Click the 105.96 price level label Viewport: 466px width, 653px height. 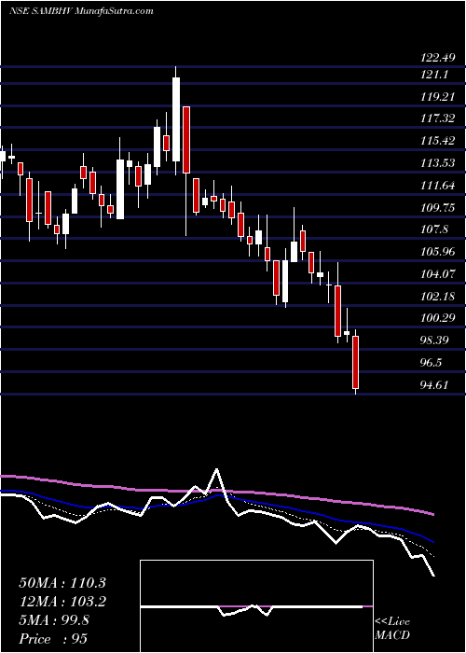pos(438,252)
